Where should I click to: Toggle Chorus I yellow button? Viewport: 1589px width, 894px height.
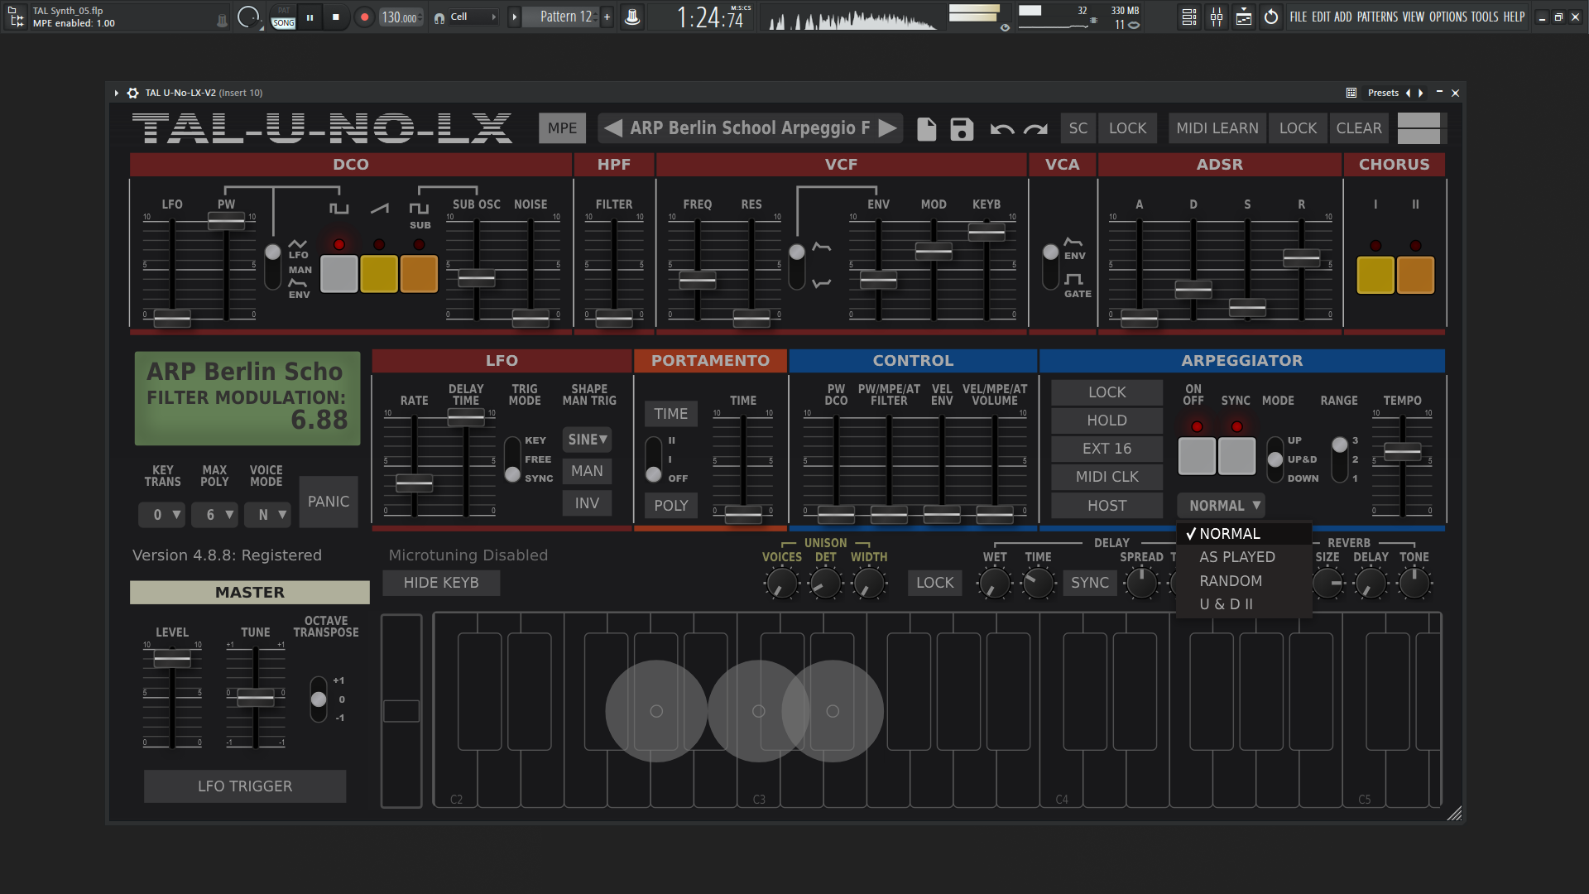click(x=1375, y=275)
